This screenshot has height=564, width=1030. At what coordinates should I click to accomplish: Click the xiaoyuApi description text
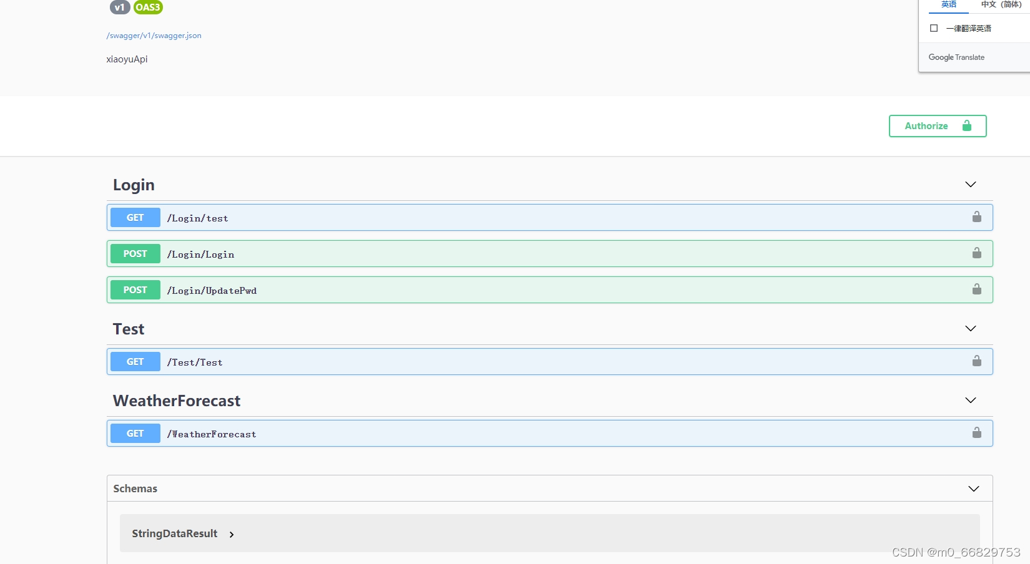click(x=127, y=59)
